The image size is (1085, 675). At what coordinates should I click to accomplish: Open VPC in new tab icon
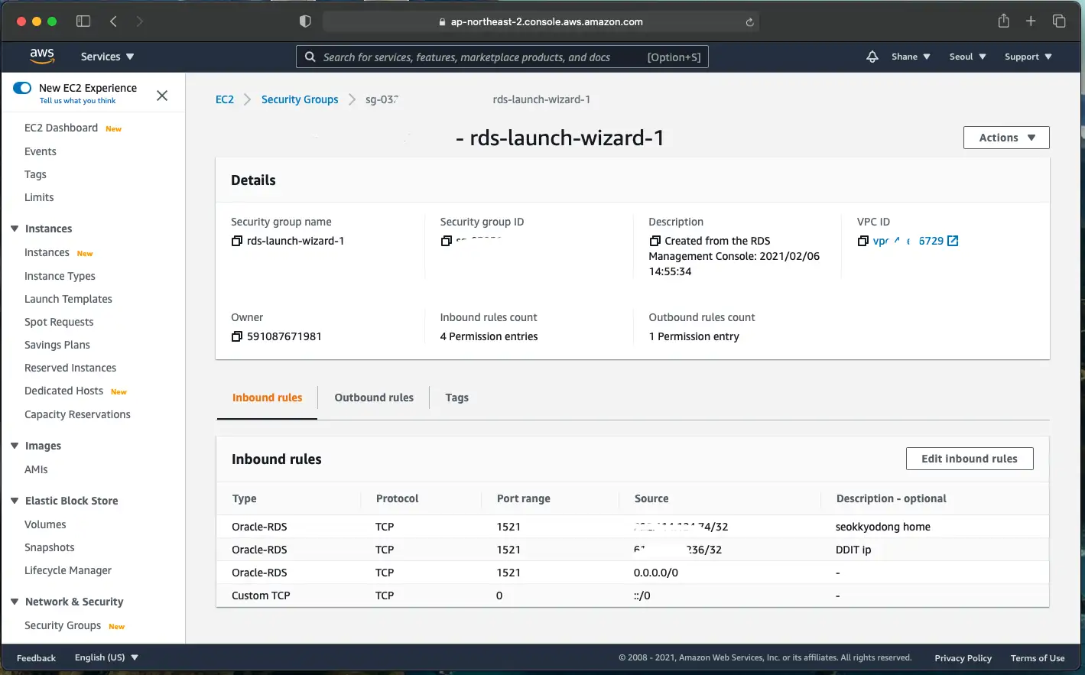click(953, 241)
